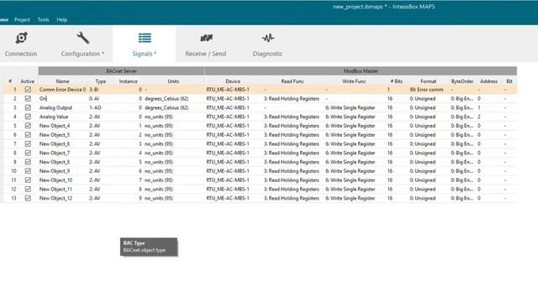Image resolution: width=538 pixels, height=302 pixels.
Task: Click Instance cell '7' for New Object_10
Action: (x=140, y=180)
